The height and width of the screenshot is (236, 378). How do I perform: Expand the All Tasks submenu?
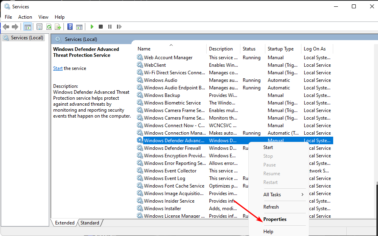284,194
